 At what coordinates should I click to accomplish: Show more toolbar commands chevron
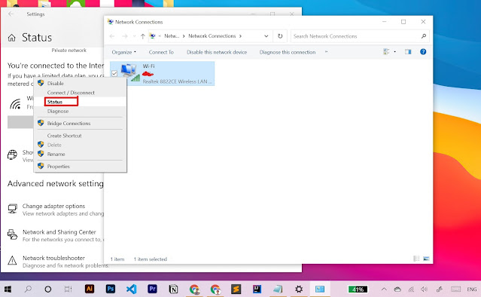click(326, 52)
